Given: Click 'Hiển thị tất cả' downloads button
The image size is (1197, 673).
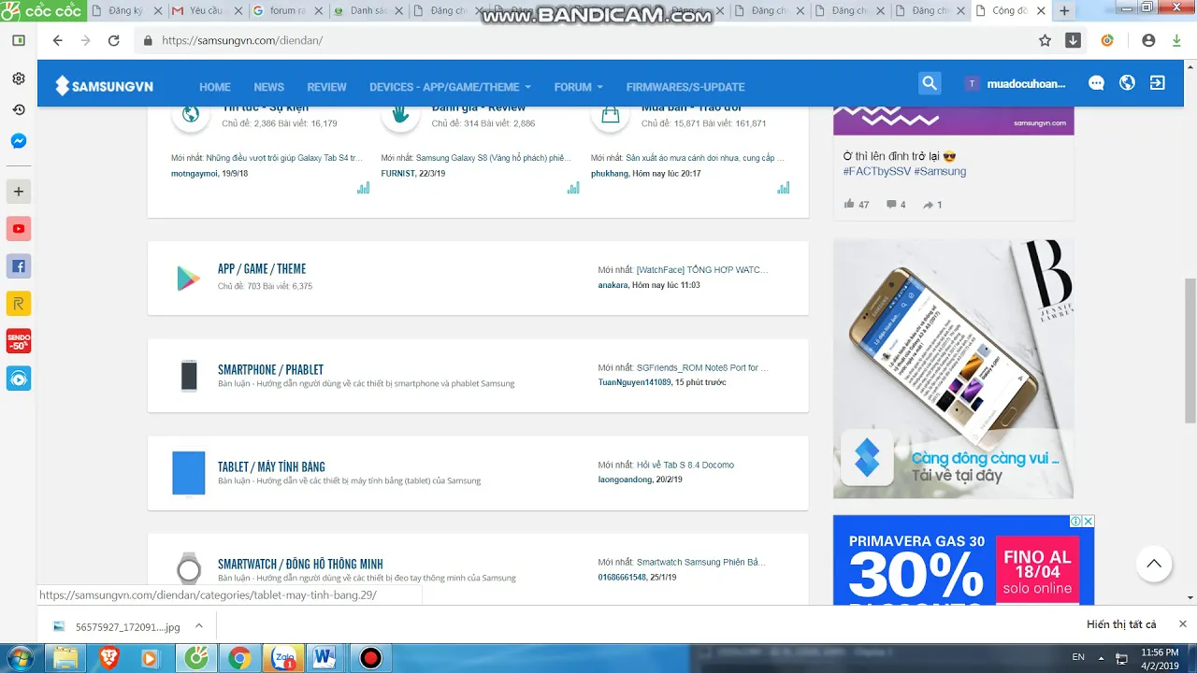Looking at the screenshot, I should click(1121, 624).
